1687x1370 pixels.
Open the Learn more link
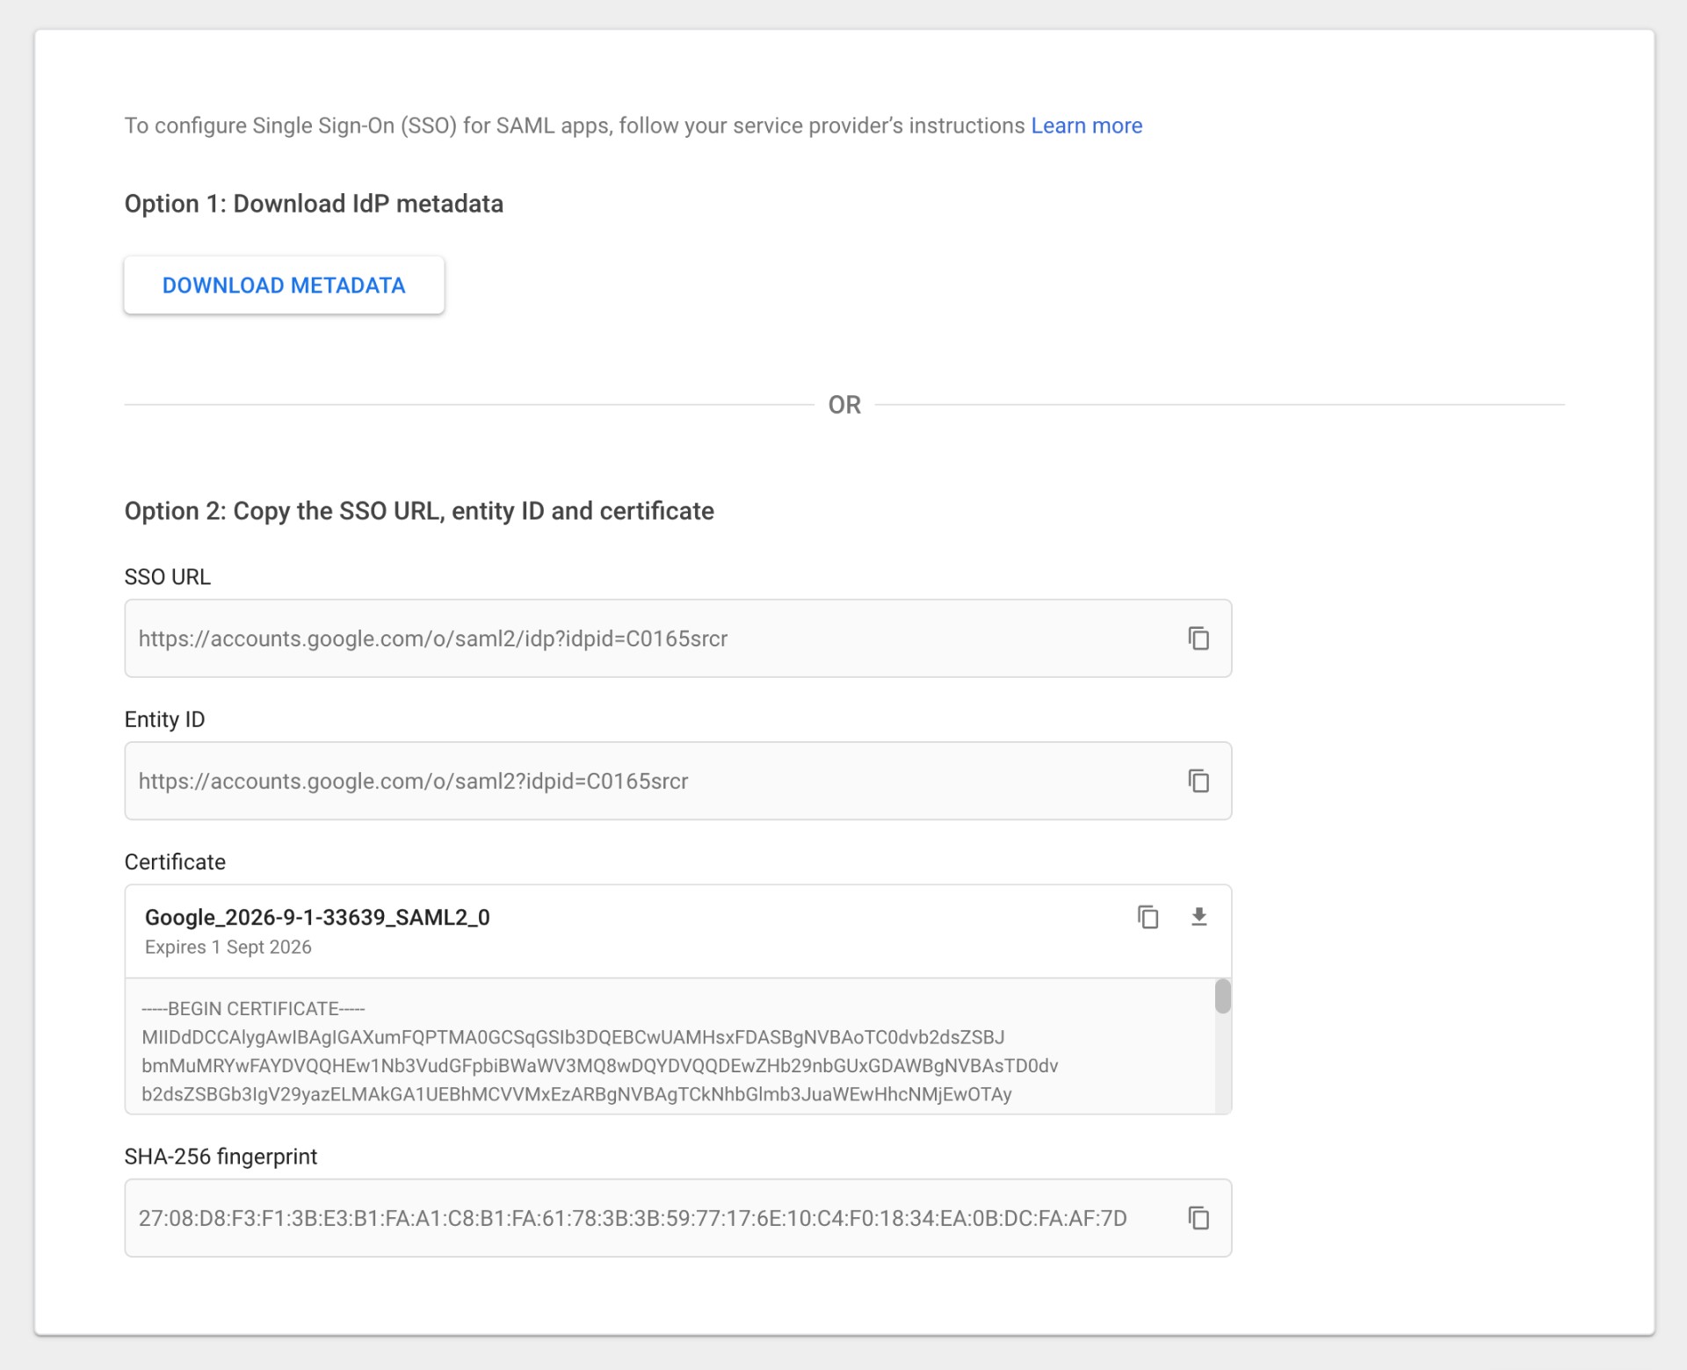point(1086,126)
